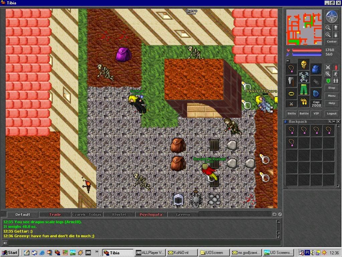Image resolution: width=342 pixels, height=257 pixels.
Task: Open the Battle list
Action: (304, 113)
